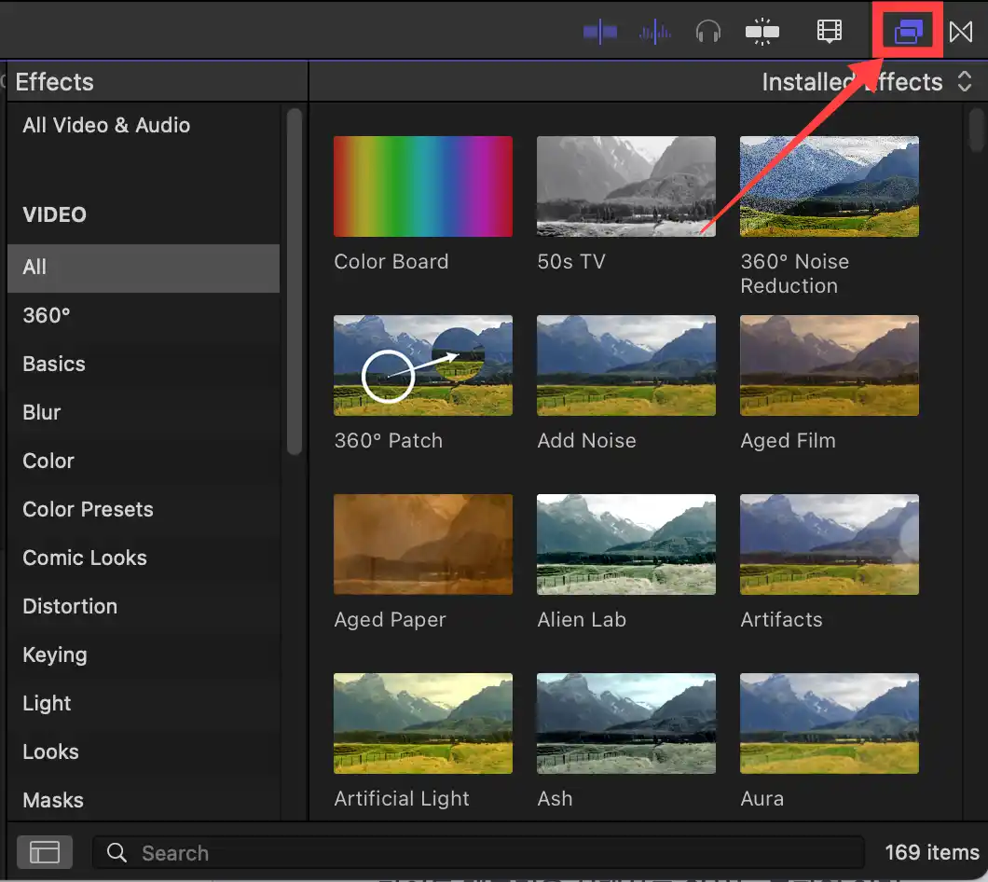Click the Artificial Light label text
Image resolution: width=988 pixels, height=882 pixels.
(402, 799)
